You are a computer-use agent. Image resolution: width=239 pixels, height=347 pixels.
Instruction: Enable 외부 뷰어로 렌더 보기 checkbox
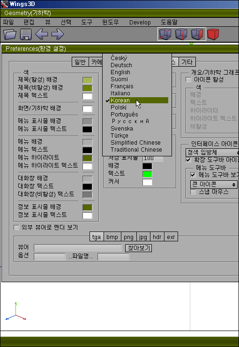point(16,227)
